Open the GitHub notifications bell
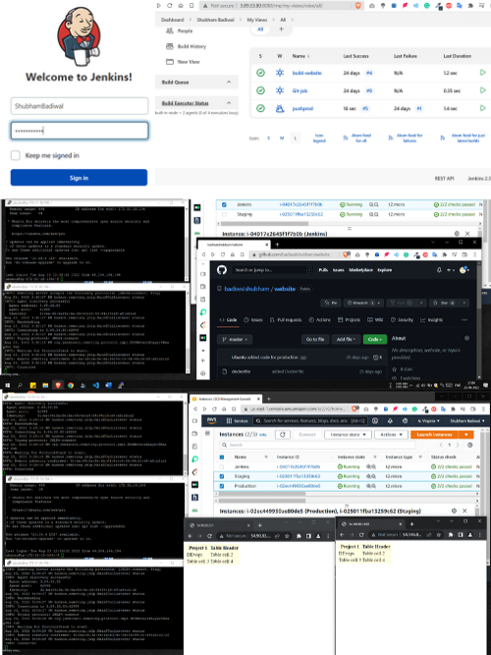This screenshot has height=655, width=491. tap(439, 270)
